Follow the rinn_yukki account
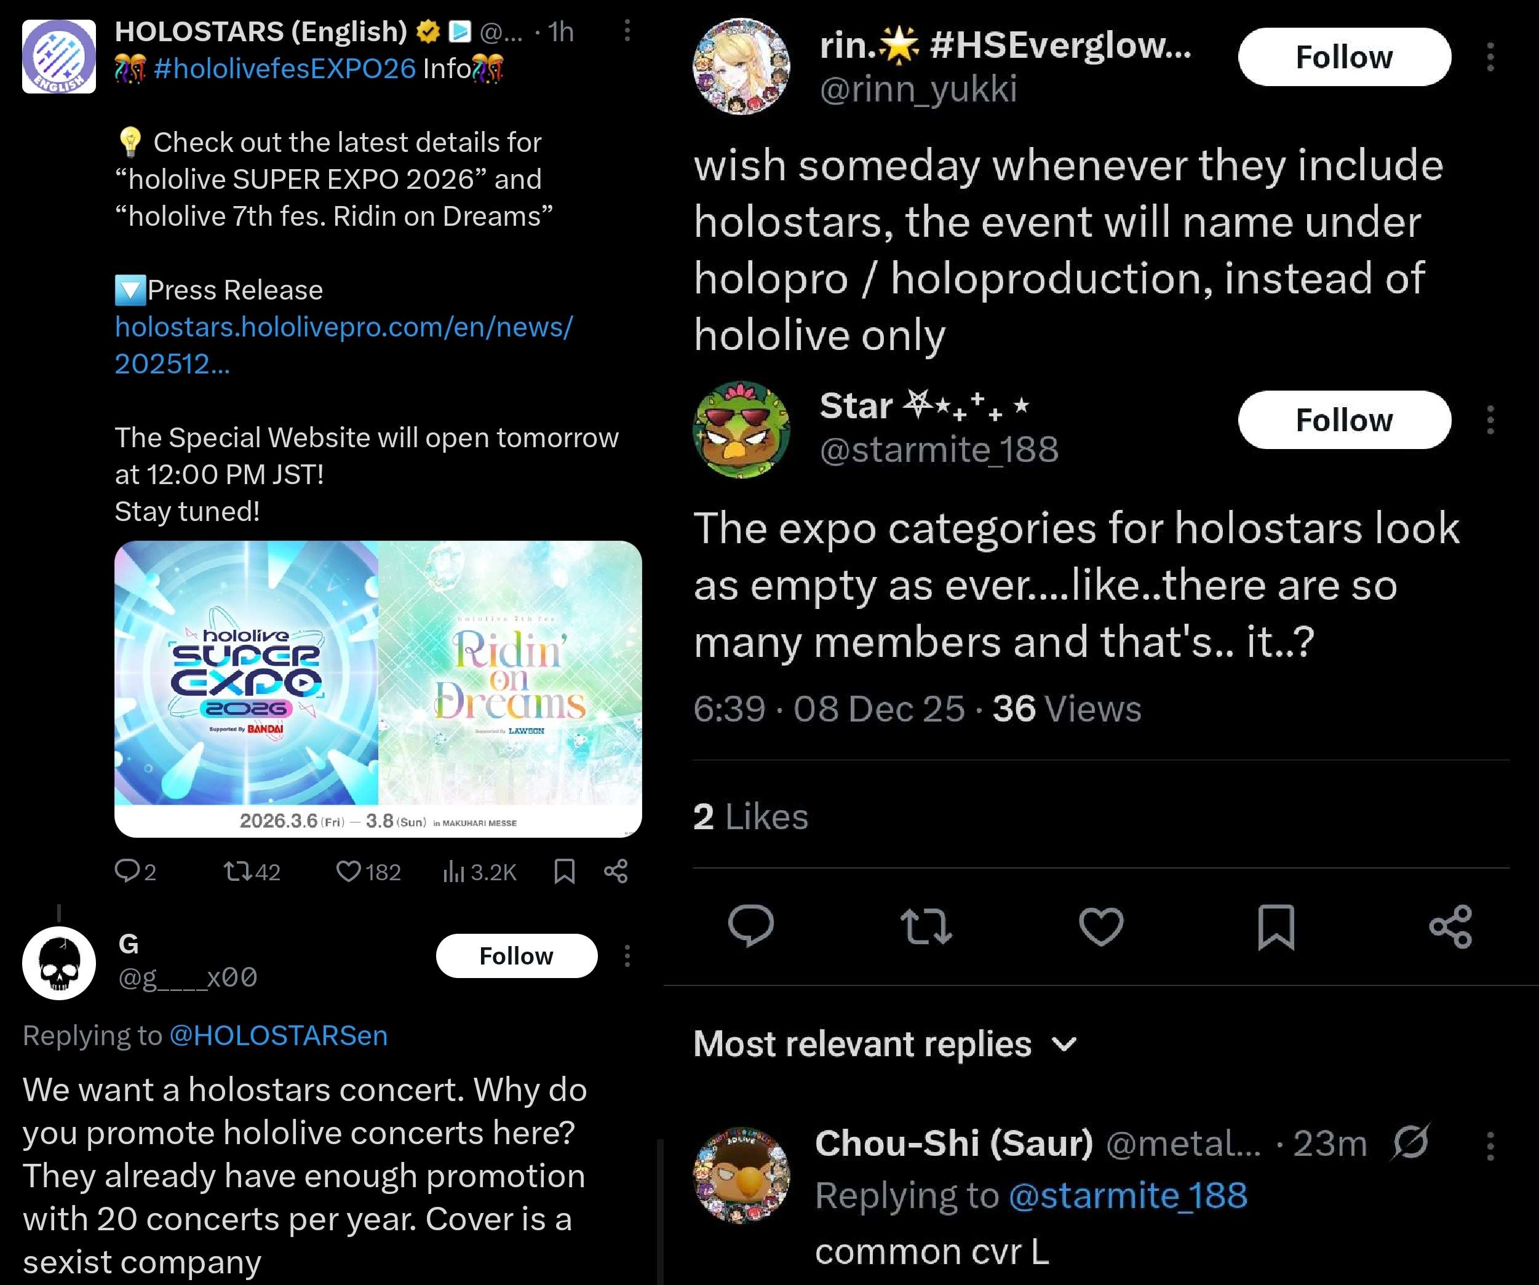The image size is (1539, 1285). pyautogui.click(x=1344, y=57)
